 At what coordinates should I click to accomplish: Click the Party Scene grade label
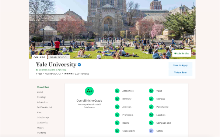tap(163, 107)
